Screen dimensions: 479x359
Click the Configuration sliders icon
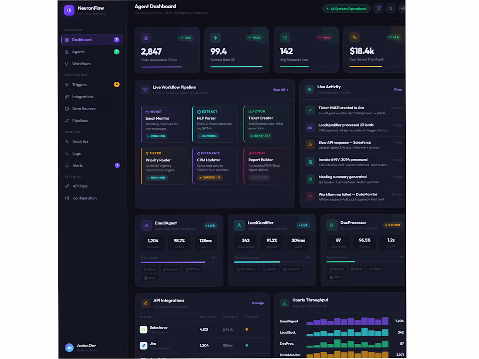67,198
